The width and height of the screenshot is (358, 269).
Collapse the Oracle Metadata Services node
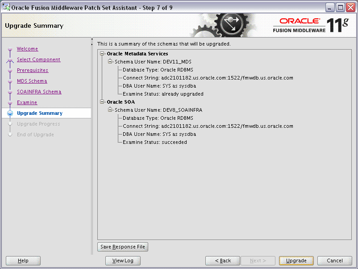(102, 54)
